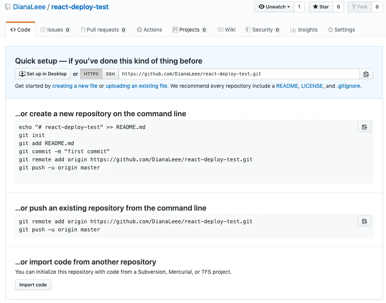Click the Actions play icon
Image resolution: width=386 pixels, height=303 pixels.
139,30
